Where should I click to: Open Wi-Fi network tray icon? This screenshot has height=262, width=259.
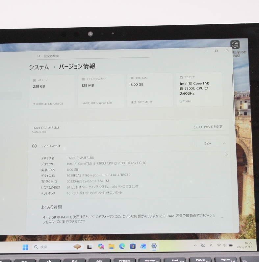click(219, 245)
